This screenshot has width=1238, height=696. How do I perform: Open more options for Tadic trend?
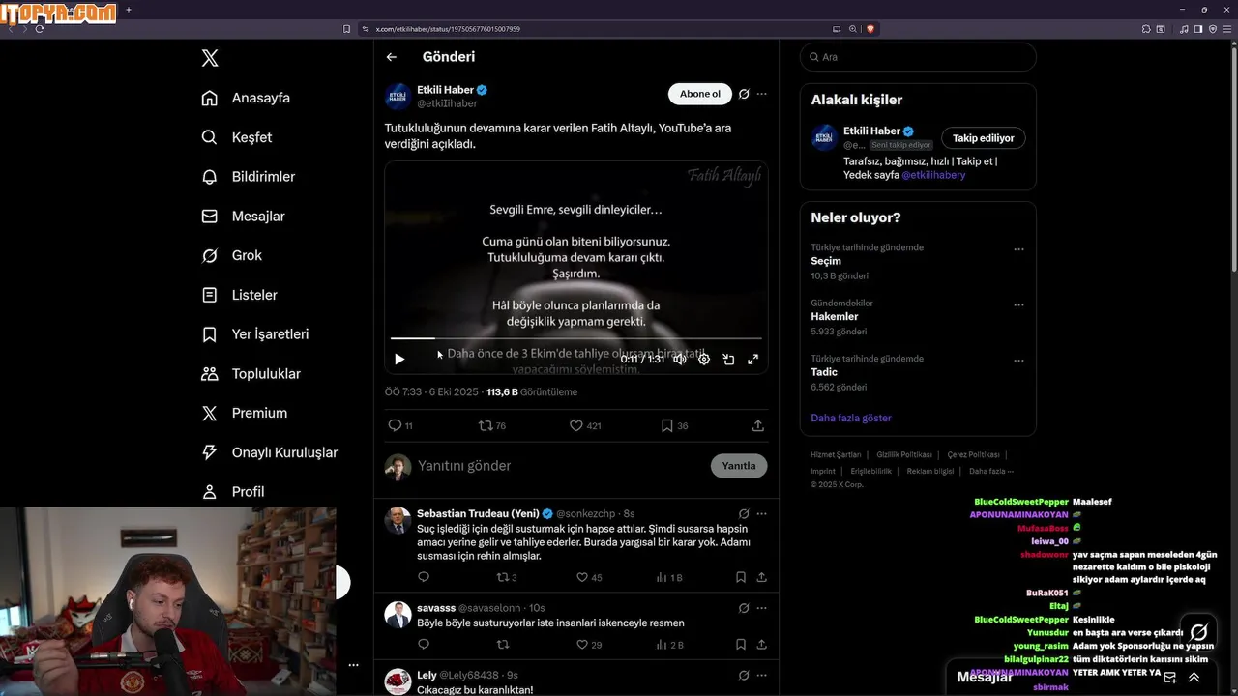pyautogui.click(x=1018, y=361)
